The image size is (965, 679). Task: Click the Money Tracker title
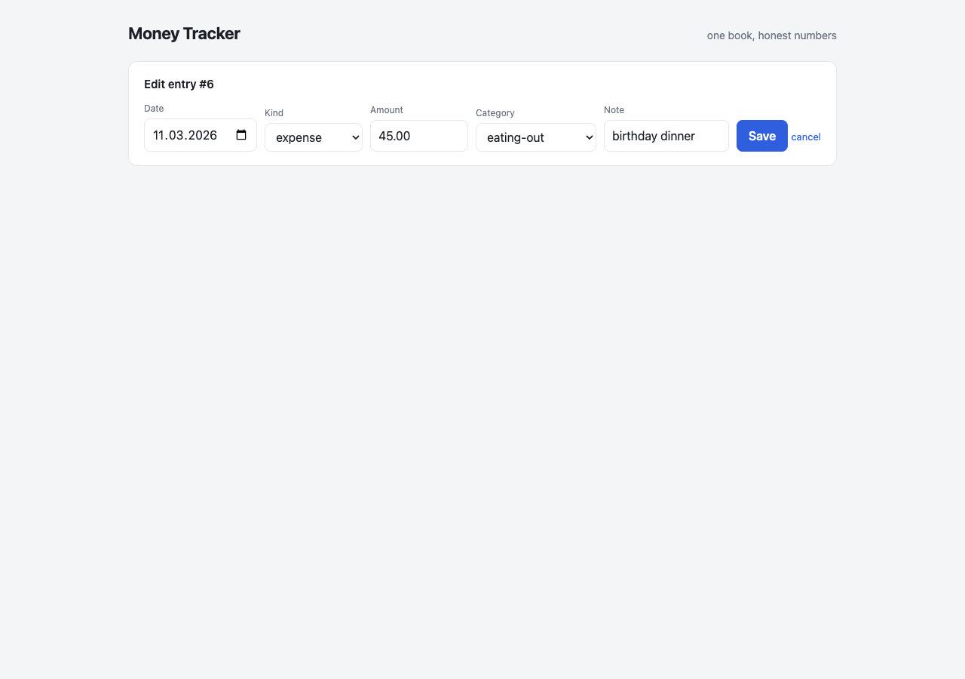pos(184,33)
